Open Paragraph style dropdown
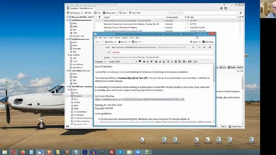Screen dimensions: 276x155 click(100, 62)
